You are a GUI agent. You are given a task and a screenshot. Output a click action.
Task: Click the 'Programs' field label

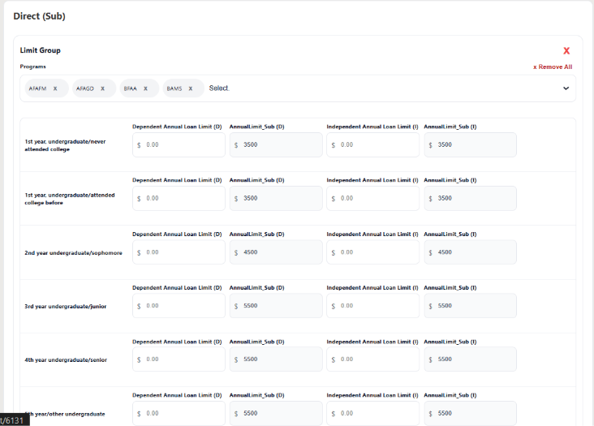pyautogui.click(x=33, y=67)
